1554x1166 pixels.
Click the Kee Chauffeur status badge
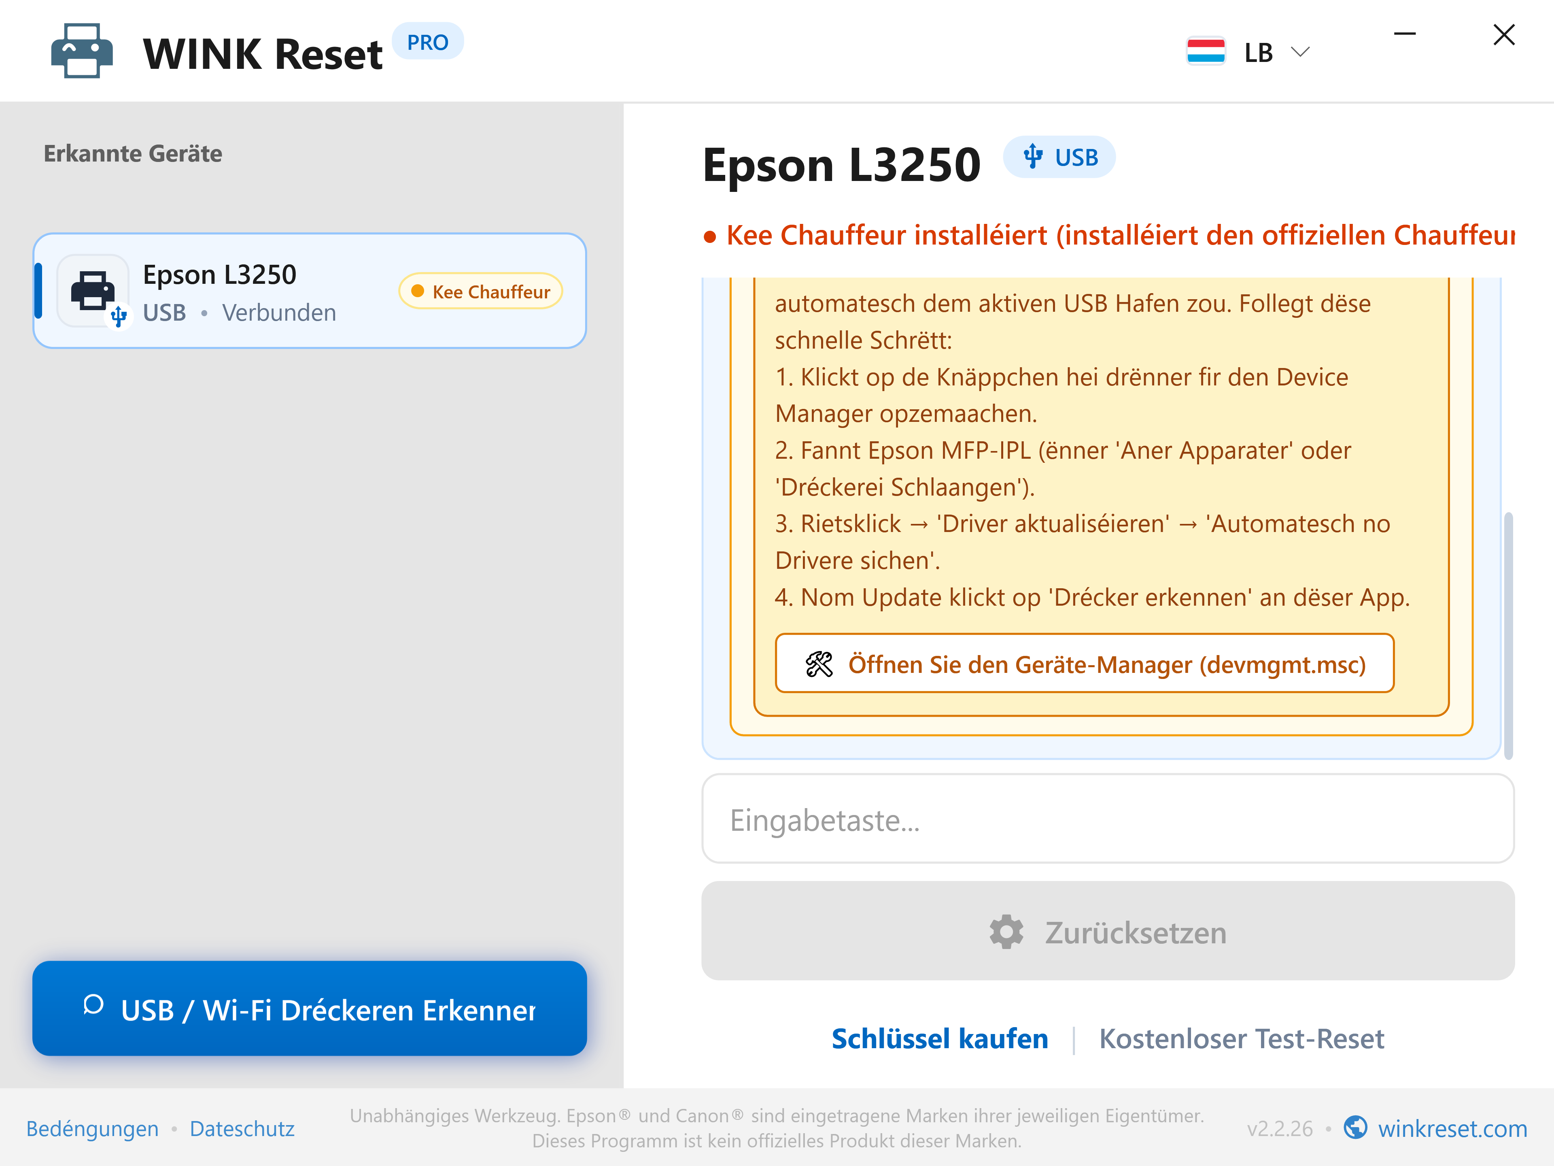[480, 291]
